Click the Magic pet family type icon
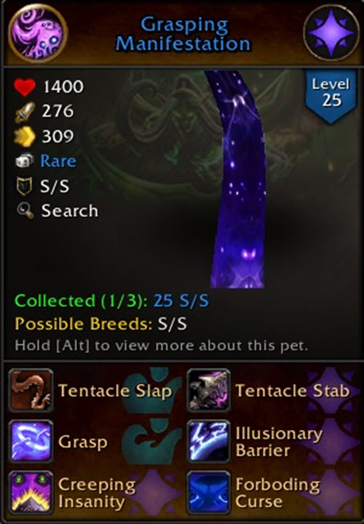This screenshot has width=364, height=524. pyautogui.click(x=331, y=33)
